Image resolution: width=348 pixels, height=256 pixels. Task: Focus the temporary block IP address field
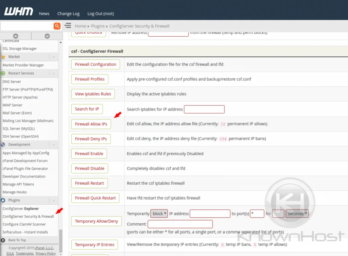coord(210,214)
